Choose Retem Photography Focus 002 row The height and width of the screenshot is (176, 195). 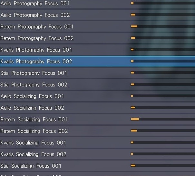pos(97,38)
